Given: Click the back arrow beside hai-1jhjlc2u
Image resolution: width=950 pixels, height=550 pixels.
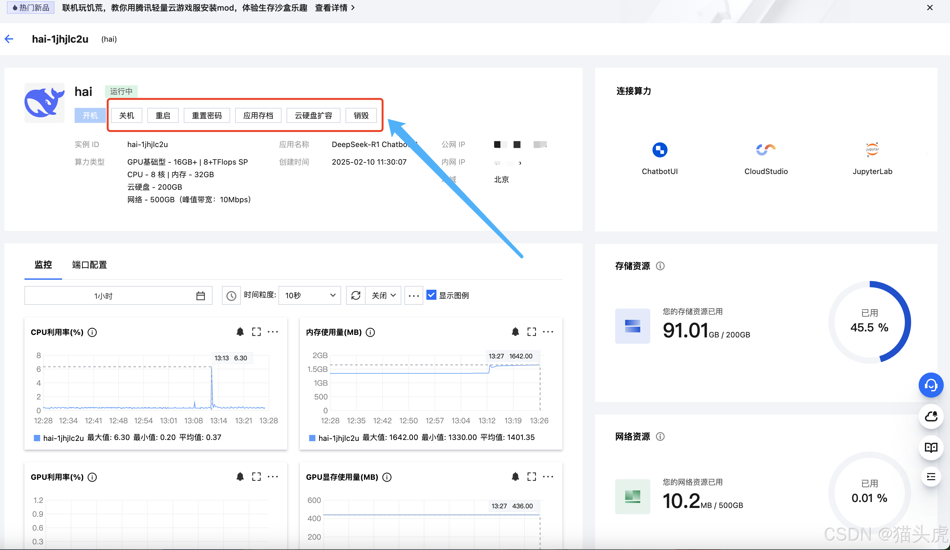Looking at the screenshot, I should pos(9,39).
